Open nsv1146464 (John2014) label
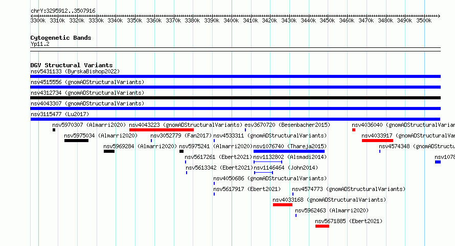455x246 pixels. (286, 168)
